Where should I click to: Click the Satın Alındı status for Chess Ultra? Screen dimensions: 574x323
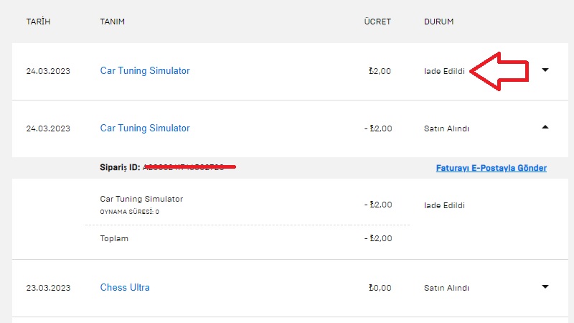click(446, 288)
